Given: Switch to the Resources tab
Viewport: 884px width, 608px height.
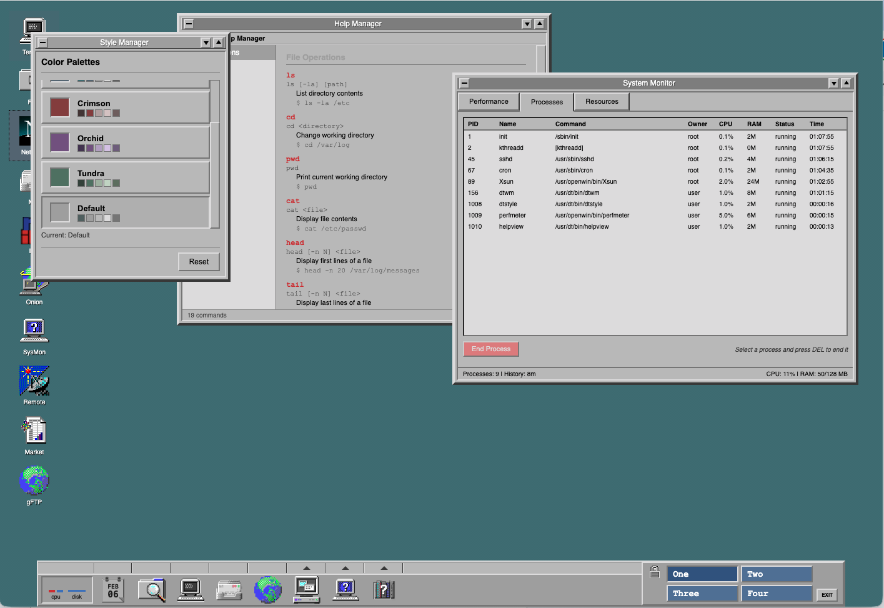Looking at the screenshot, I should (601, 101).
